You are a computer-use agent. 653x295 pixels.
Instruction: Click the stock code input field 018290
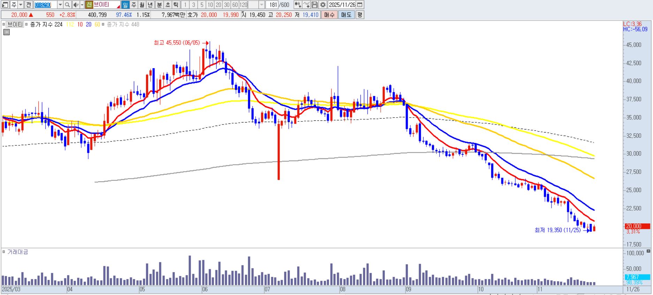point(45,5)
